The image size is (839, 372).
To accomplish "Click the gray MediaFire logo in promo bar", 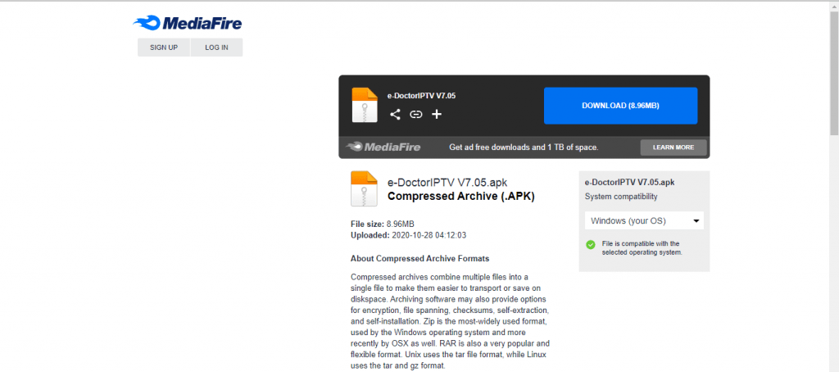I will click(x=383, y=147).
